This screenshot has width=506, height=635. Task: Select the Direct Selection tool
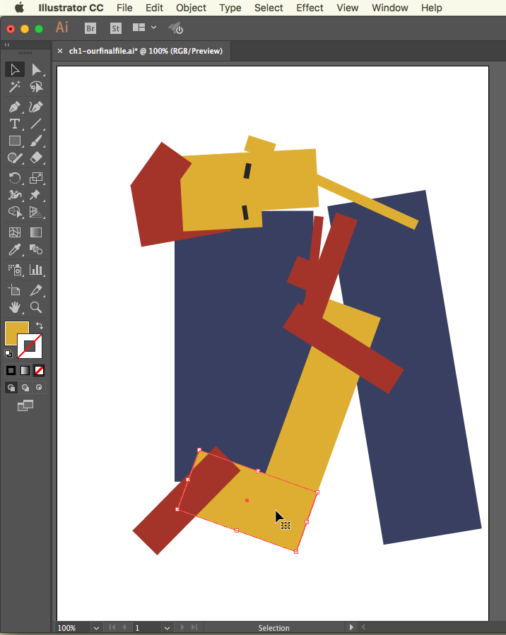[x=36, y=69]
